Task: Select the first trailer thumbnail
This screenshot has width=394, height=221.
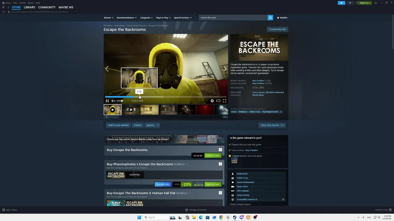Action: point(113,110)
